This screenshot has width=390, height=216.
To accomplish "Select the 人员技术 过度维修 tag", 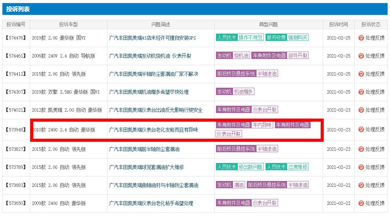I will click(287, 167).
